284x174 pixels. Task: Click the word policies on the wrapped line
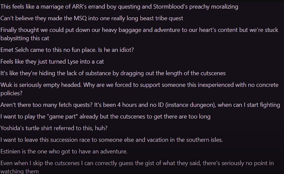click(12, 93)
